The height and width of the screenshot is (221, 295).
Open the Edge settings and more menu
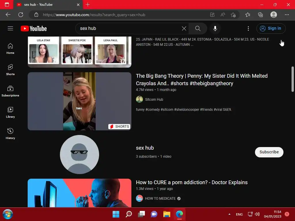[287, 15]
